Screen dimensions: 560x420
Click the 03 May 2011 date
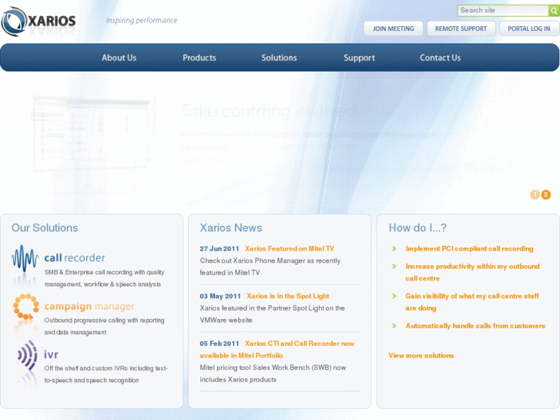[220, 297]
